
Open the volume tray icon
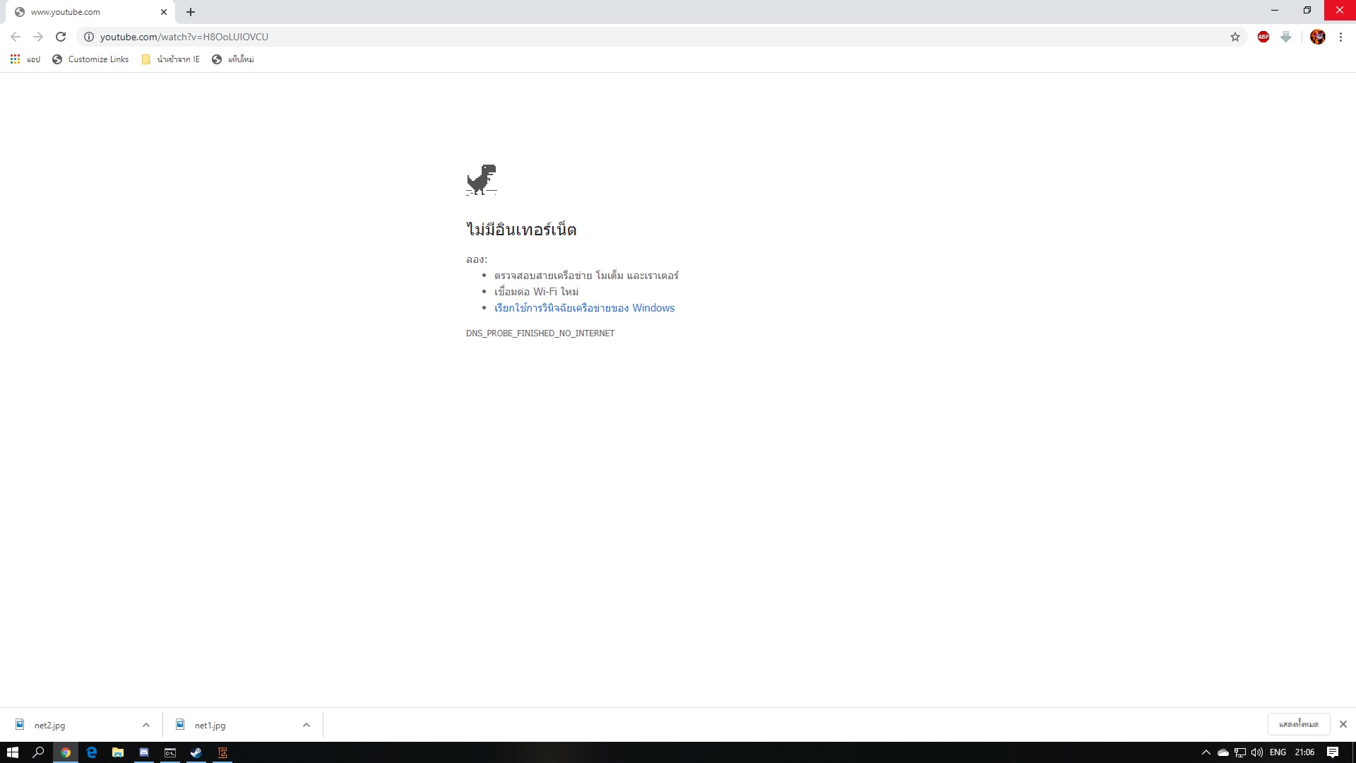pos(1257,752)
